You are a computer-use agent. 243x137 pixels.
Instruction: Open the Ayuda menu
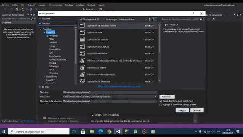pos(101,5)
